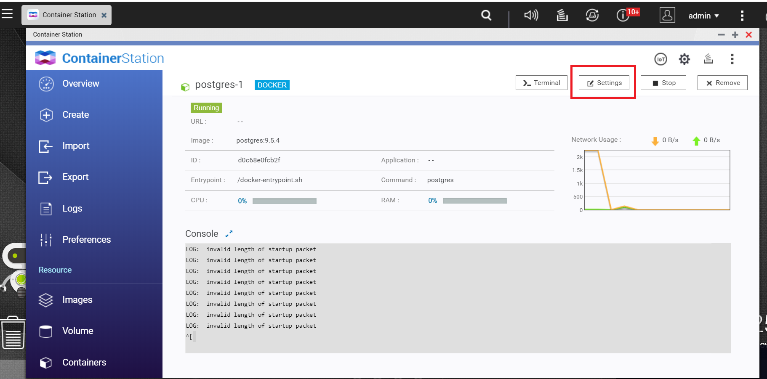Select the container ID d0c68e0fcb2f
The image size is (767, 379).
click(x=259, y=160)
